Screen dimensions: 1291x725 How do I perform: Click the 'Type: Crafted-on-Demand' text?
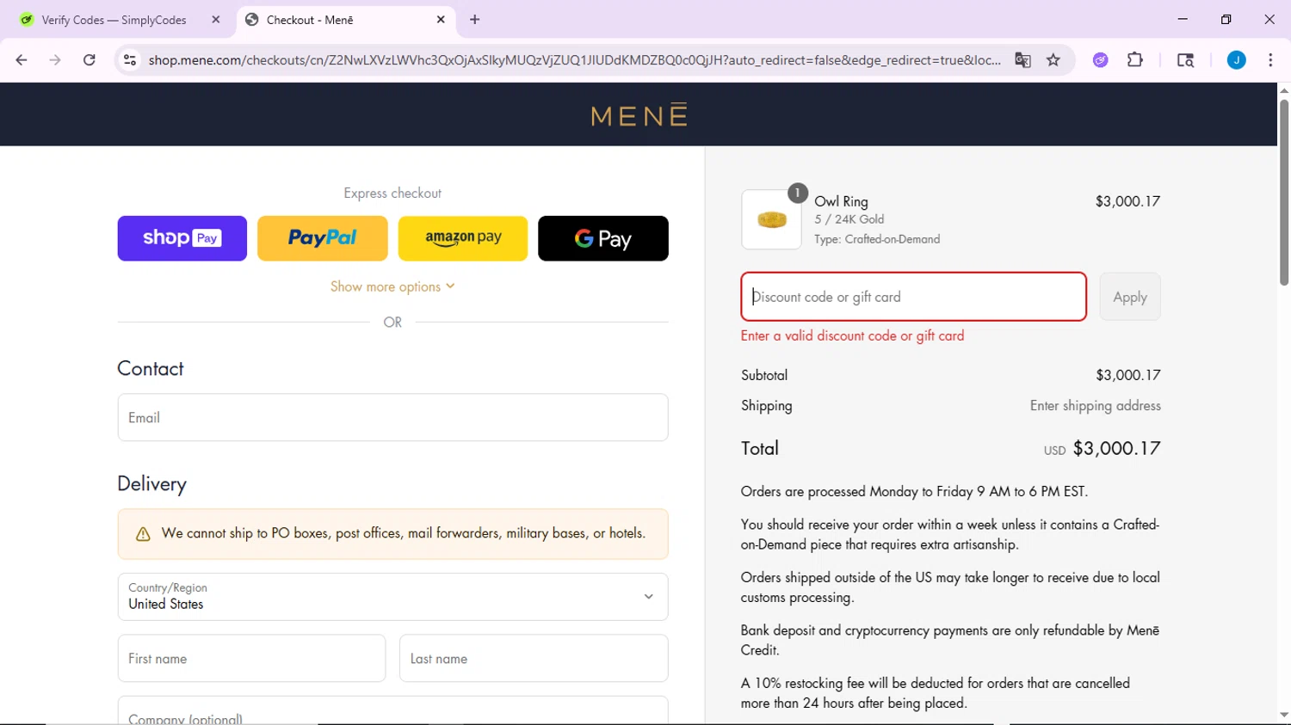(877, 239)
